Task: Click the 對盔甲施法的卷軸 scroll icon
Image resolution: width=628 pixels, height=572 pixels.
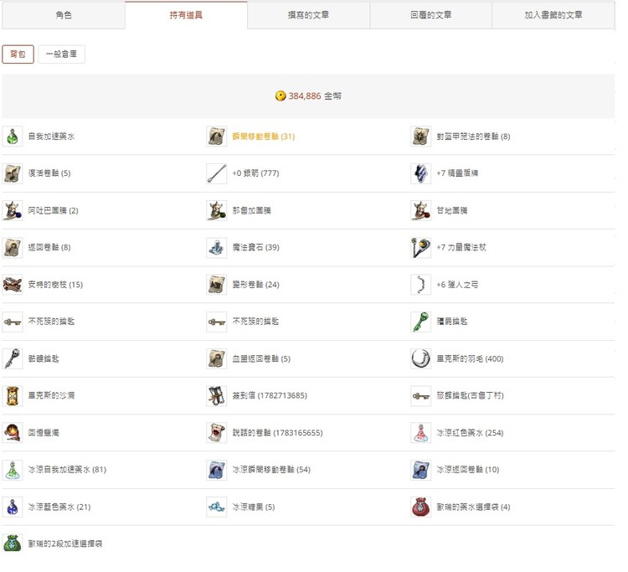Action: 421,137
